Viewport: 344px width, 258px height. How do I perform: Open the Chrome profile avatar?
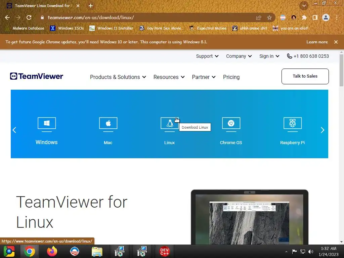click(326, 17)
